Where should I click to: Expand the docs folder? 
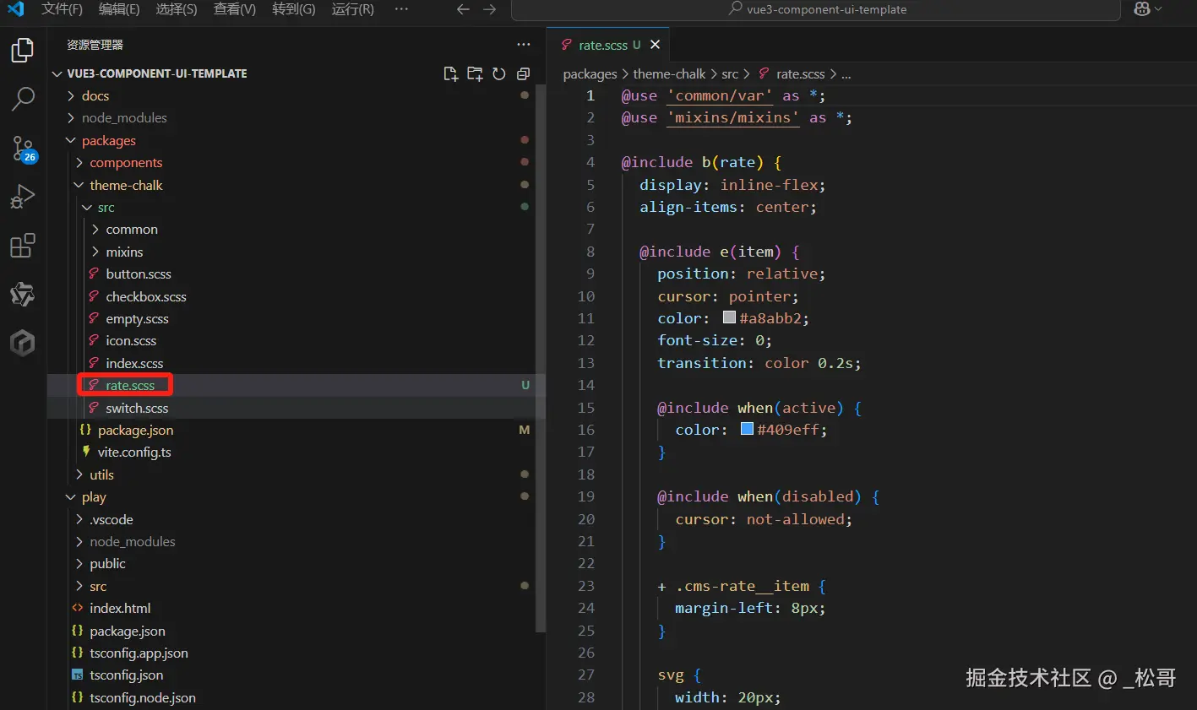[x=95, y=96]
